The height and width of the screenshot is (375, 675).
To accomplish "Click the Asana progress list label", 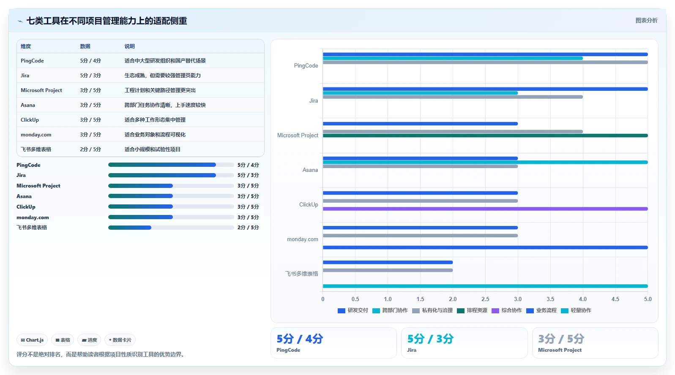I will [x=24, y=196].
